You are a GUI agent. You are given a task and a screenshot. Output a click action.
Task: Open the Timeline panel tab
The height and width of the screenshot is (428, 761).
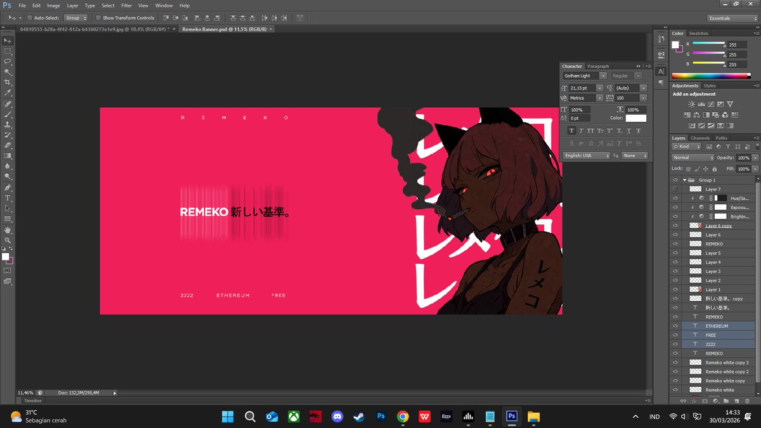pos(33,401)
